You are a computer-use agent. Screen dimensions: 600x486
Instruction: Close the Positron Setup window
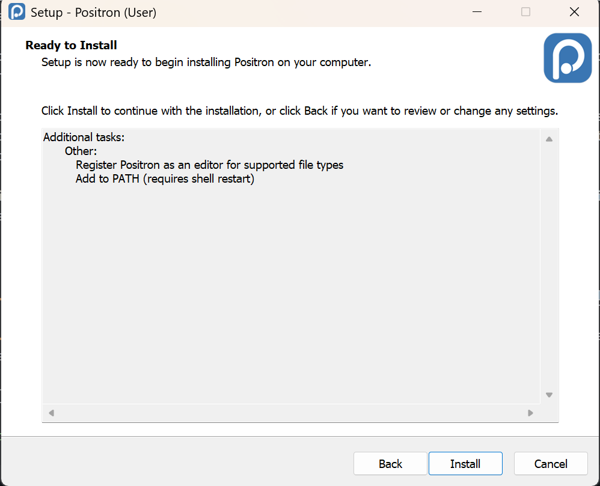click(574, 12)
